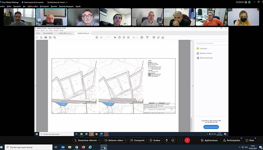Open more options ellipsis in Webex controls
This screenshot has height=150, width=263.
pos(180,140)
